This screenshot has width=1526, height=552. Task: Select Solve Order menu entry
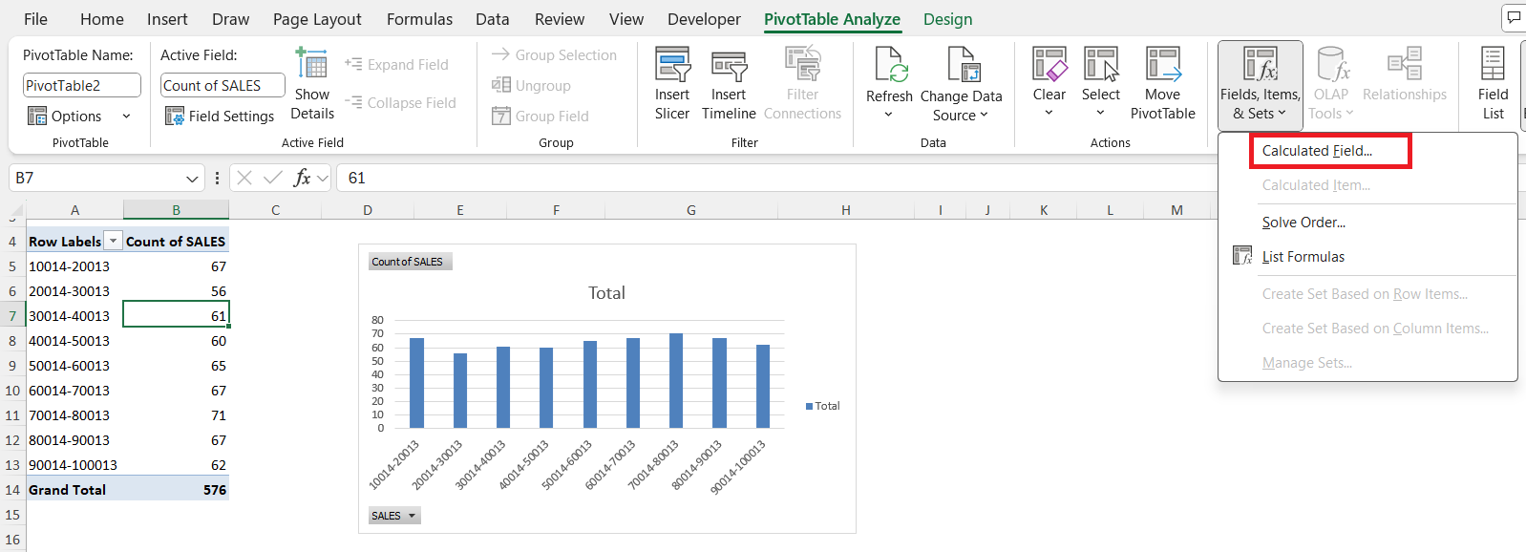pos(1303,223)
